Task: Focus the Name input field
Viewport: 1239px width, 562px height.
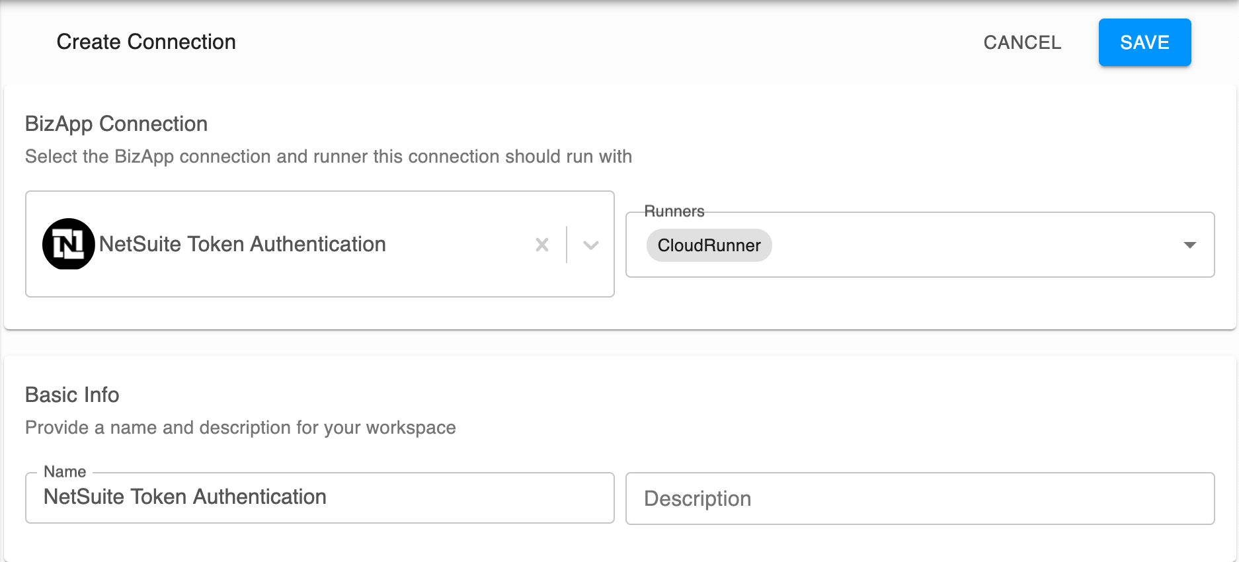Action: point(320,498)
